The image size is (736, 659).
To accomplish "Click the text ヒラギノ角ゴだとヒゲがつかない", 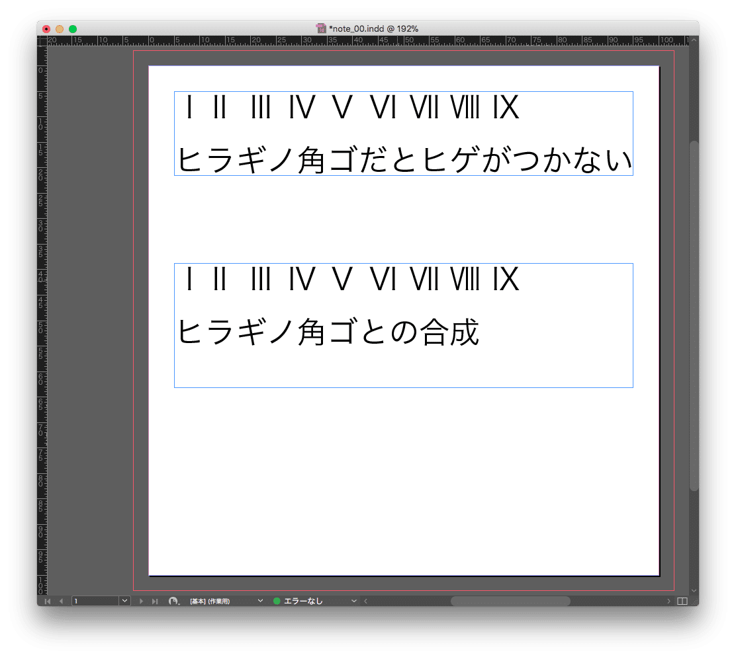I will click(x=405, y=160).
